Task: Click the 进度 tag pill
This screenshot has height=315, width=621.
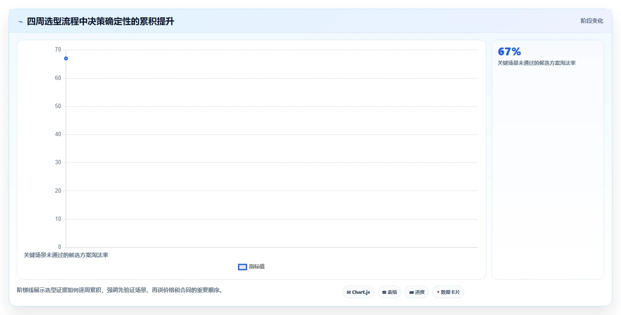Action: tap(417, 292)
